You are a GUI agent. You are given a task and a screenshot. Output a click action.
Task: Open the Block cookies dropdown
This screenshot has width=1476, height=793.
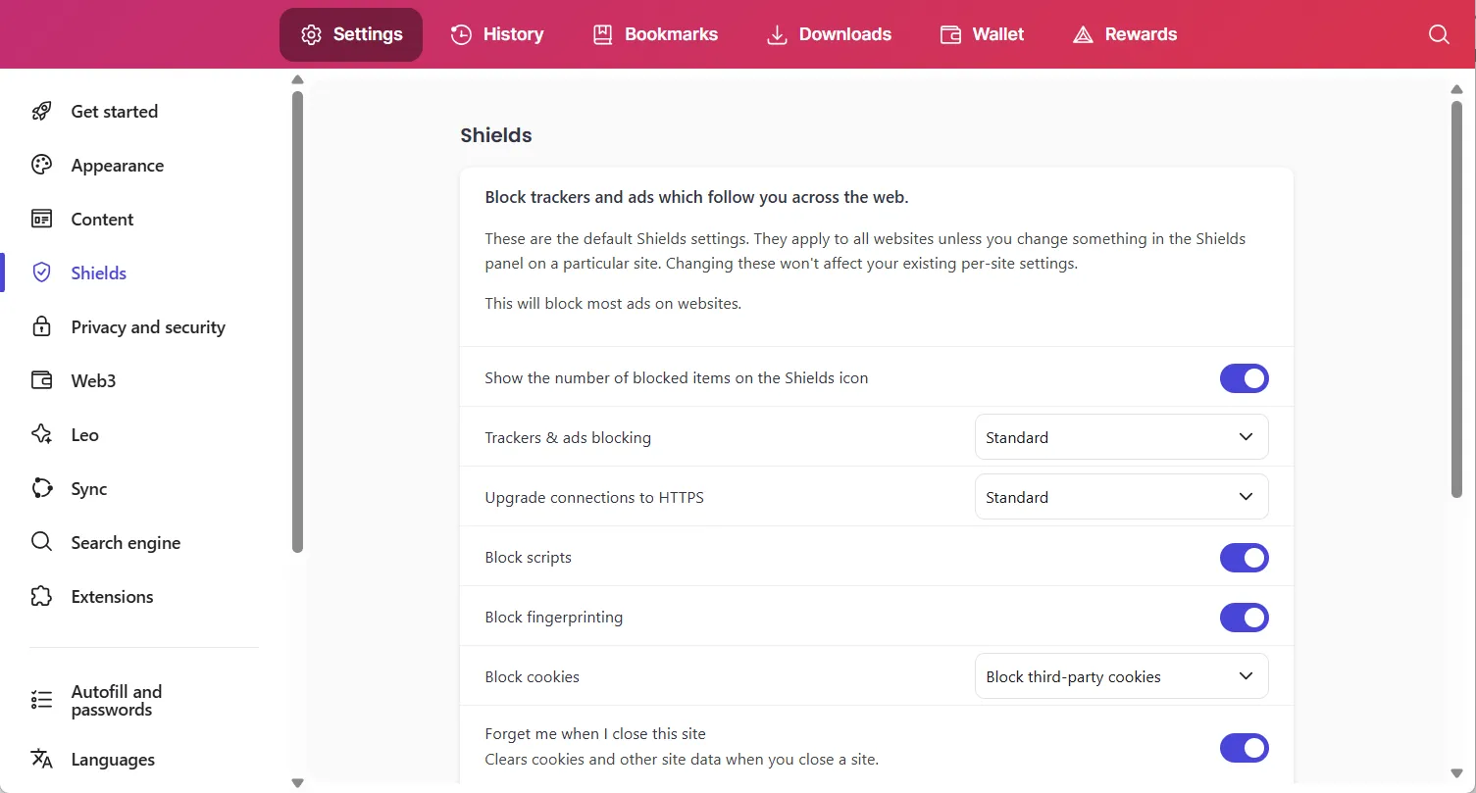click(x=1121, y=676)
